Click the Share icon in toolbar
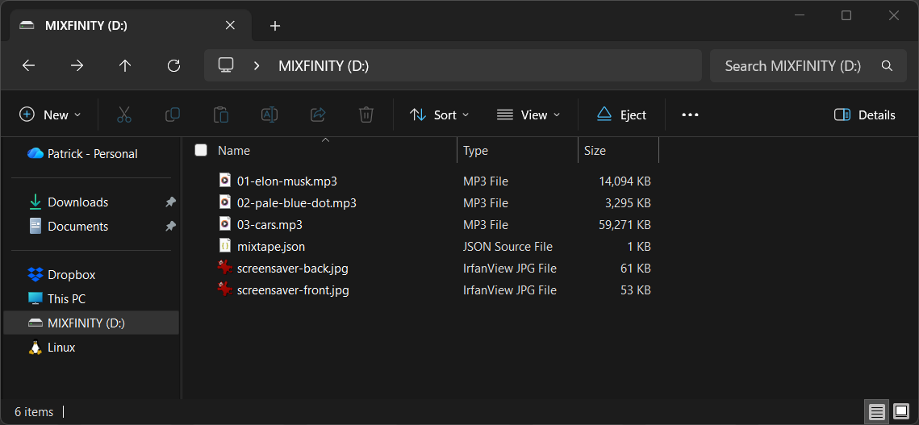Screen dimensions: 919x425 [318, 115]
